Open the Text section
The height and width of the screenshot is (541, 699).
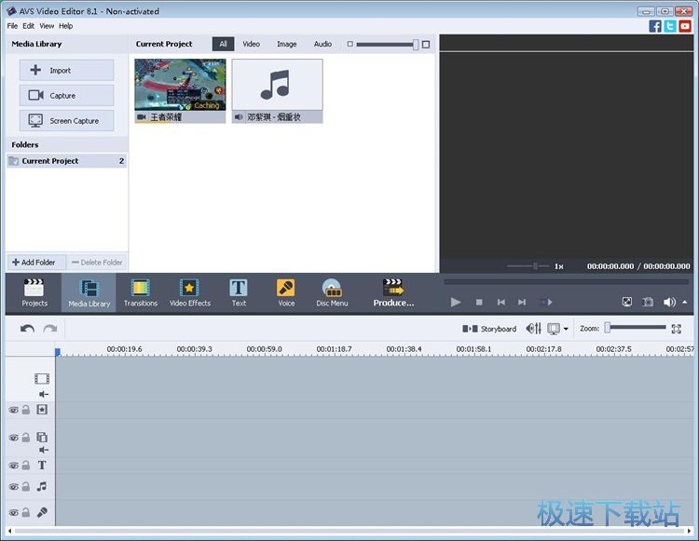239,292
